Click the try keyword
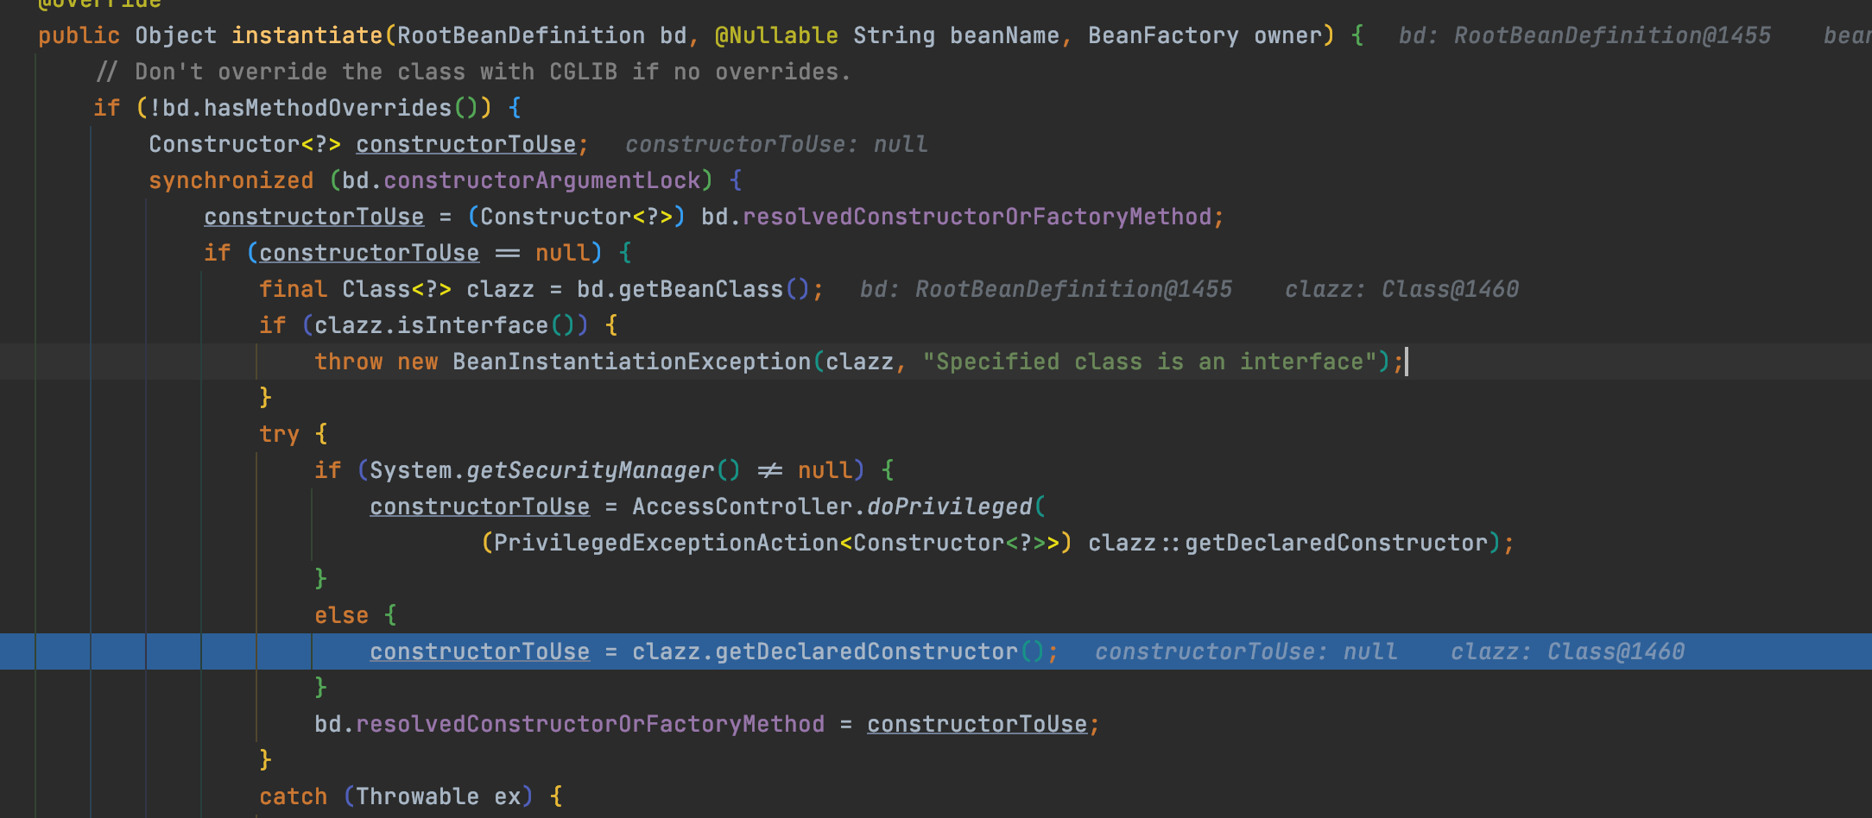Viewport: 1872px width, 818px height. pyautogui.click(x=279, y=434)
